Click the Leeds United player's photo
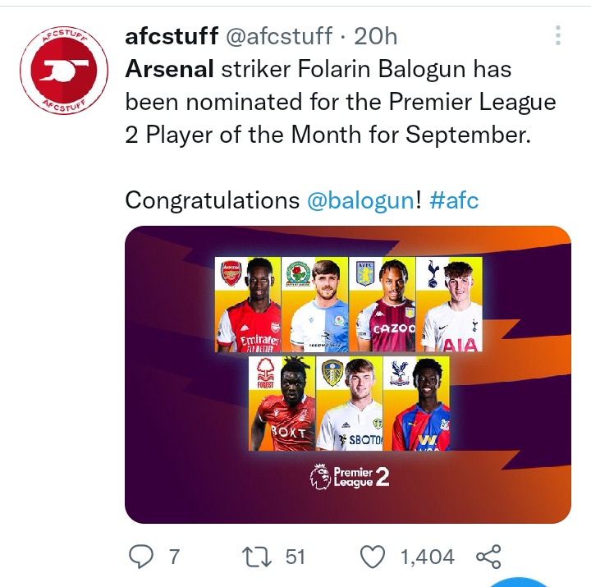The height and width of the screenshot is (587, 591). (350, 403)
